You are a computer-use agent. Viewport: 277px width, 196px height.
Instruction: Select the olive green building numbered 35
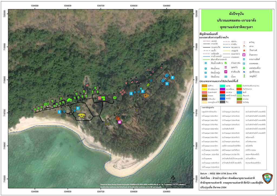pos(148,85)
